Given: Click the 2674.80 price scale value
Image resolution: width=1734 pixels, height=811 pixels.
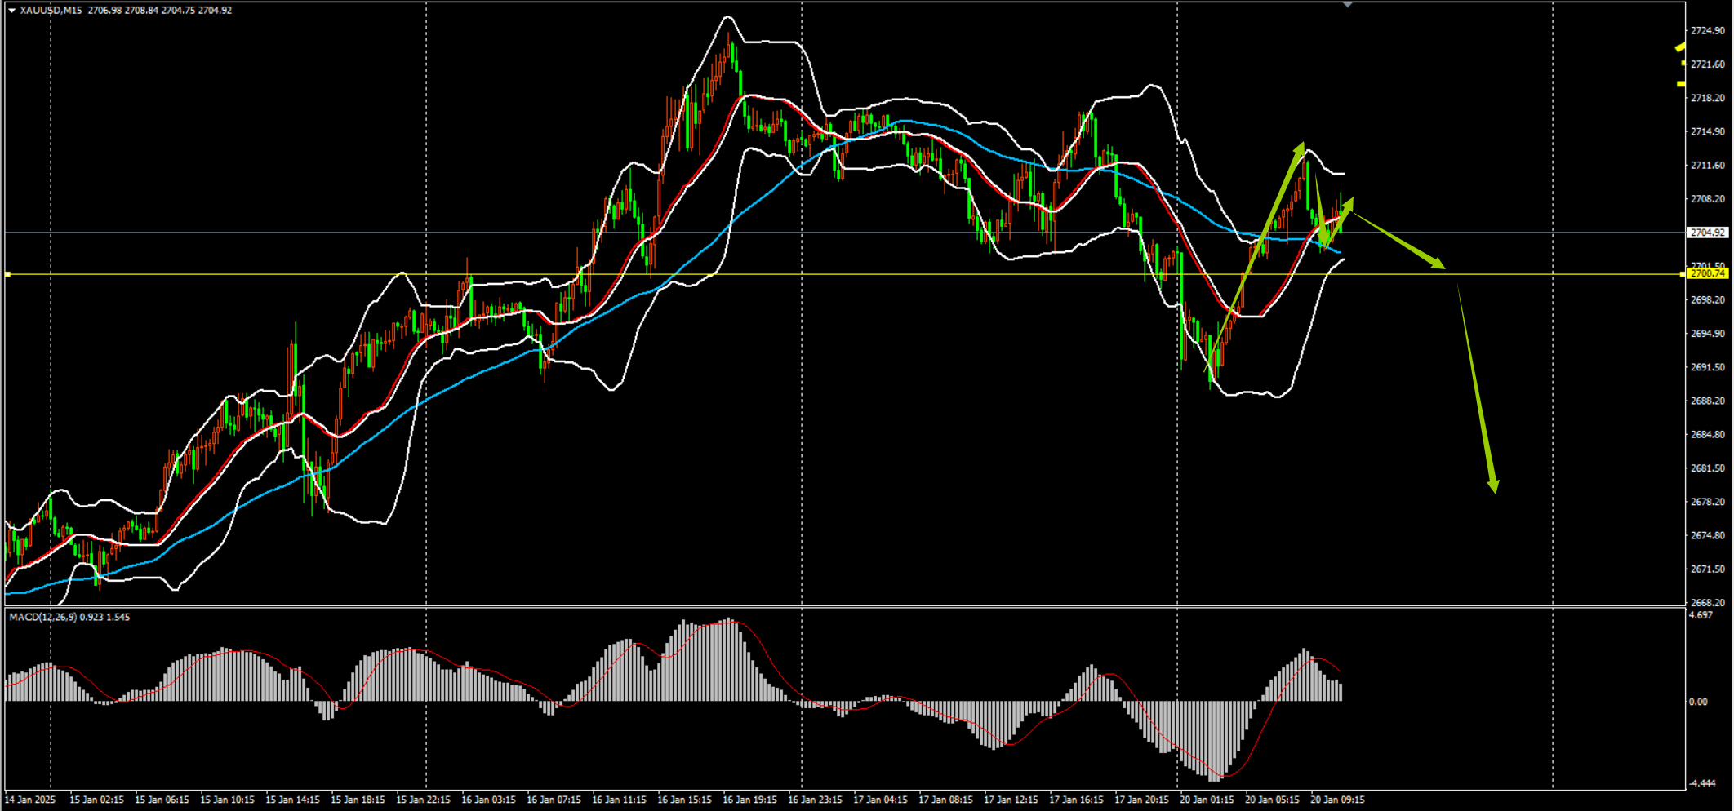Looking at the screenshot, I should click(x=1707, y=535).
